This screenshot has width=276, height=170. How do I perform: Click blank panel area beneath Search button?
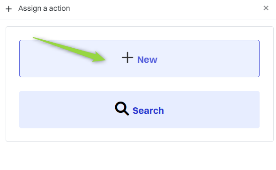(x=140, y=134)
